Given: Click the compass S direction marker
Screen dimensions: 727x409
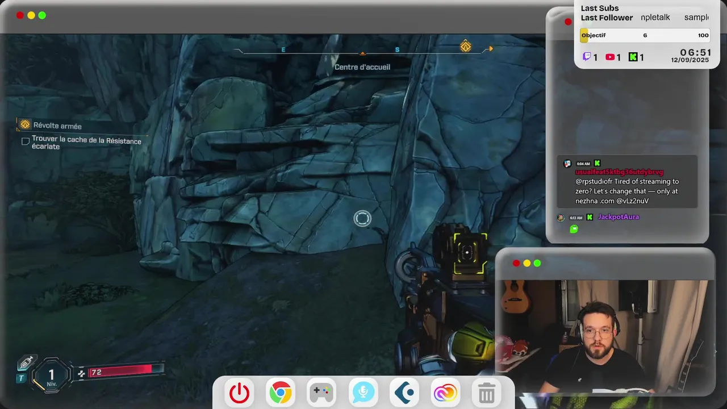Looking at the screenshot, I should point(397,50).
